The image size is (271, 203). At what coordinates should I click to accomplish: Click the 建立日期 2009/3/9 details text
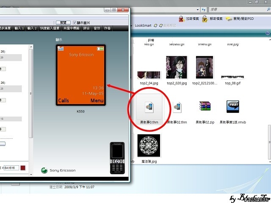72,187
